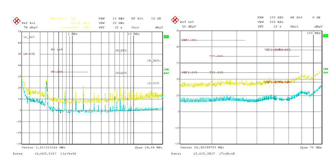This screenshot has height=167, width=335.
Task: Select the CB-AV5 limit line label
Action: (x=153, y=83)
